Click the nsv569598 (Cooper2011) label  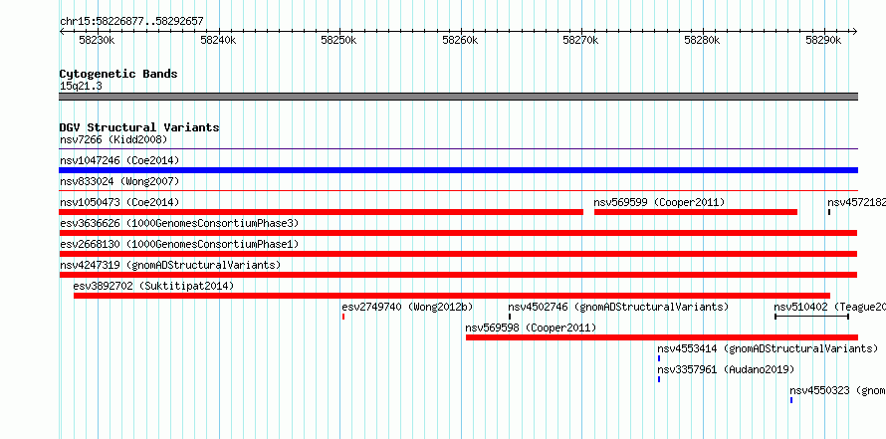point(531,328)
